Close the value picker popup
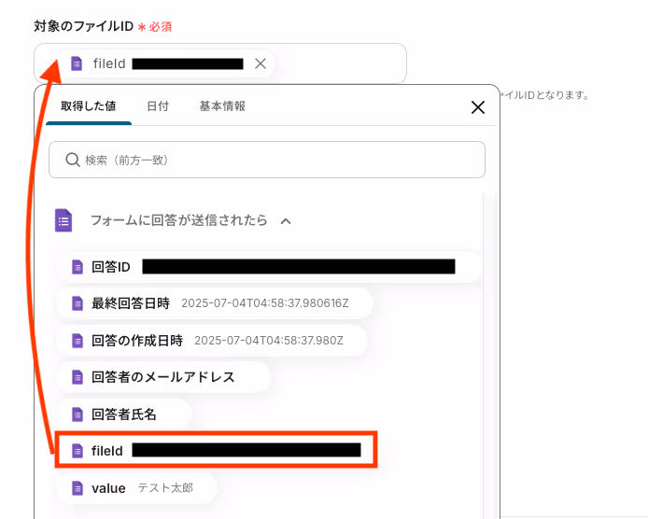The width and height of the screenshot is (648, 519). (x=478, y=107)
